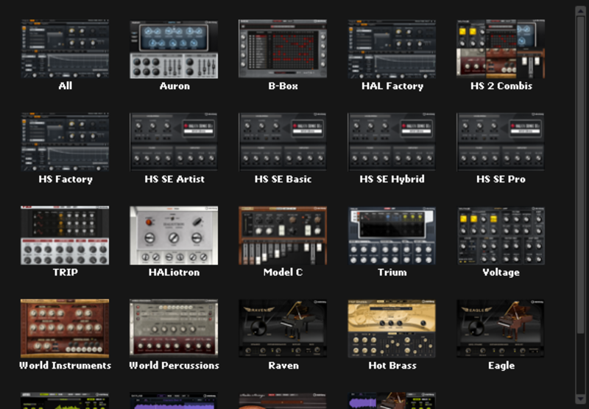The width and height of the screenshot is (589, 409).
Task: Click the scrollbar up arrow
Action: coord(580,10)
